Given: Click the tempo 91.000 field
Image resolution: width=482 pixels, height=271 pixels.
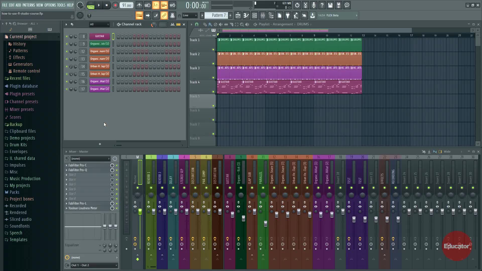Looking at the screenshot, I should (127, 5).
